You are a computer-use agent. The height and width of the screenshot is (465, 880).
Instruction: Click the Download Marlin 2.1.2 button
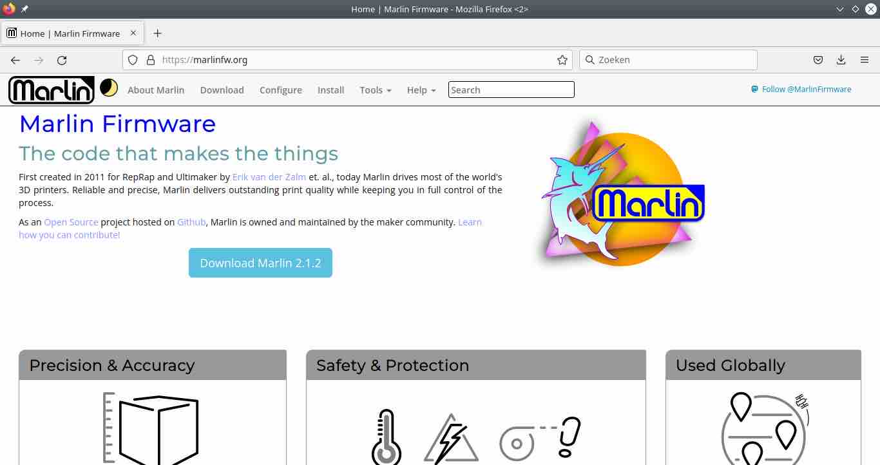(260, 263)
